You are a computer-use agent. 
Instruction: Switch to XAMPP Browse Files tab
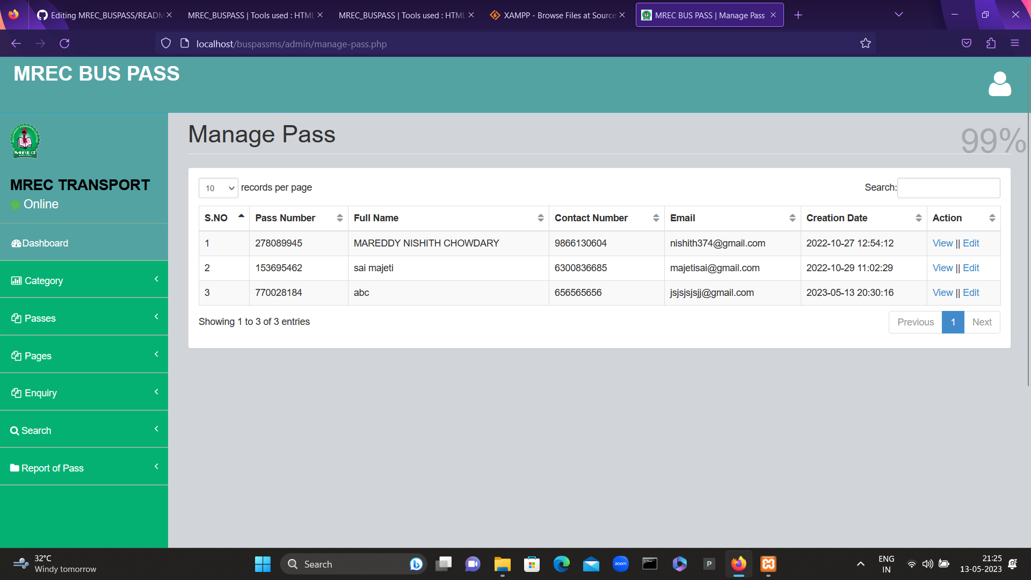(x=558, y=15)
